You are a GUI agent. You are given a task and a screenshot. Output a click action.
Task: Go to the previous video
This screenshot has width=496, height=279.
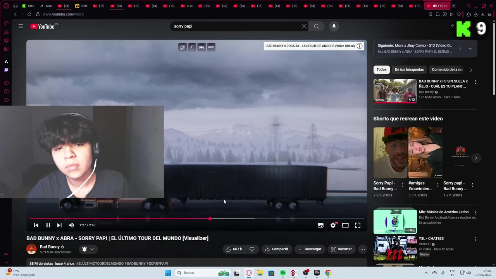(36, 225)
